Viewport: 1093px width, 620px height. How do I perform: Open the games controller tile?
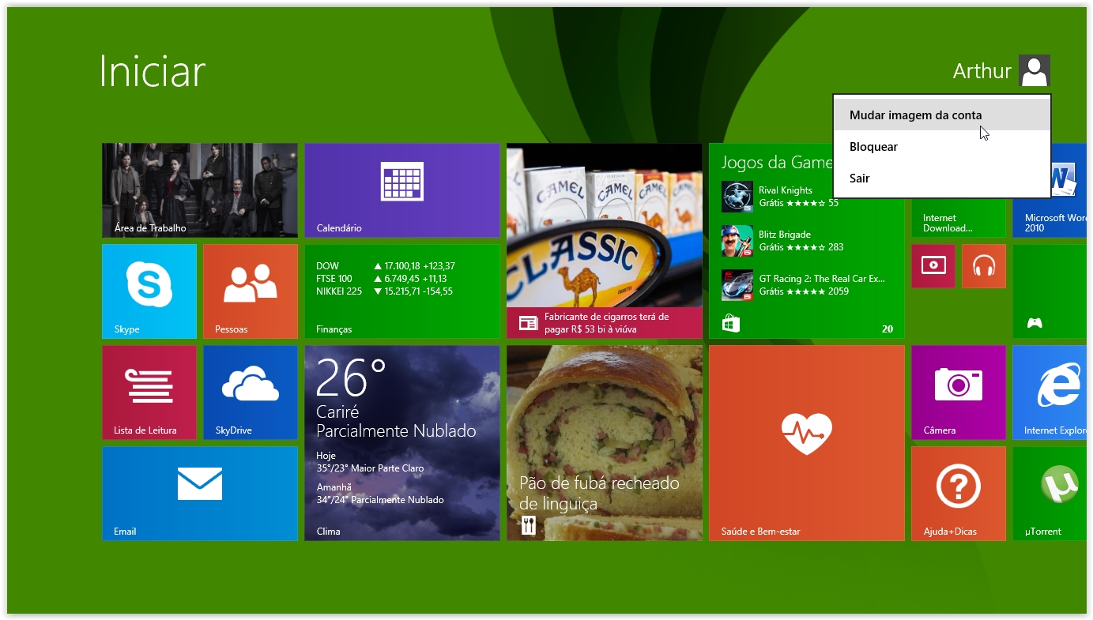click(1050, 291)
